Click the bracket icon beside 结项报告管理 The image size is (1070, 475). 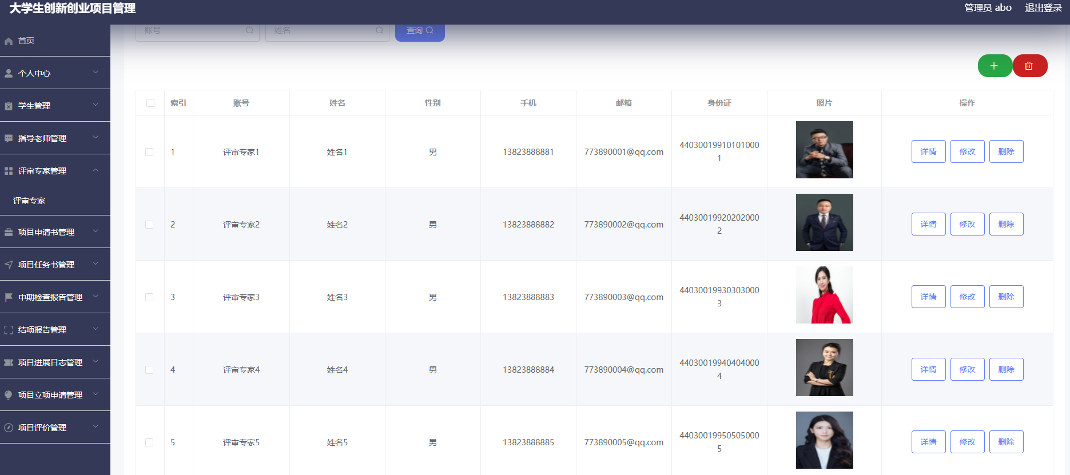tap(9, 330)
